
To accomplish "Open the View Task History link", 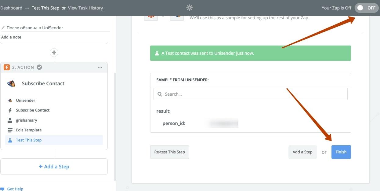I will [85, 8].
